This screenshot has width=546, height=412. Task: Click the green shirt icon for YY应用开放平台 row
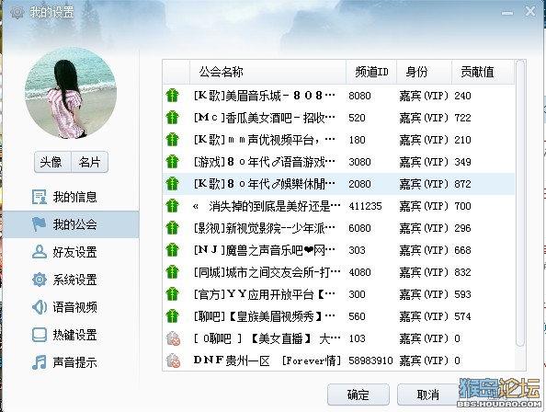click(x=173, y=294)
